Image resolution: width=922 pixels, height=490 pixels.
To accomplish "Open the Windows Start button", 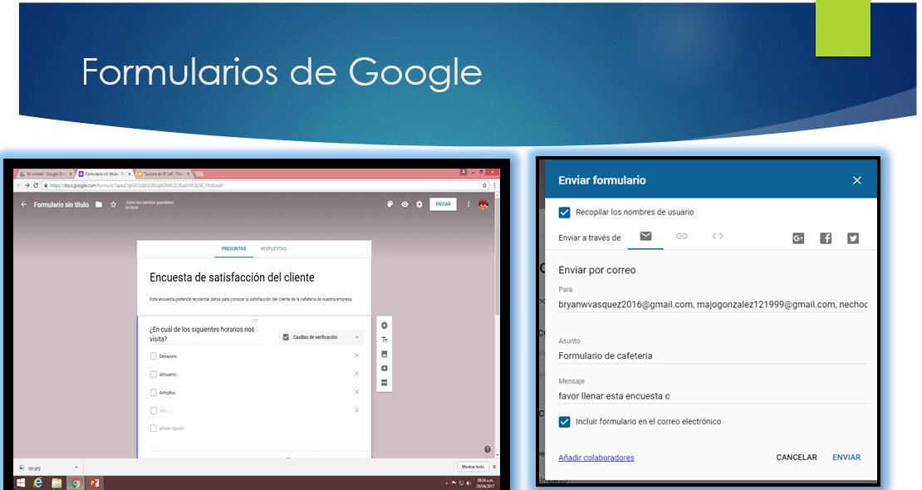I will pos(21,483).
